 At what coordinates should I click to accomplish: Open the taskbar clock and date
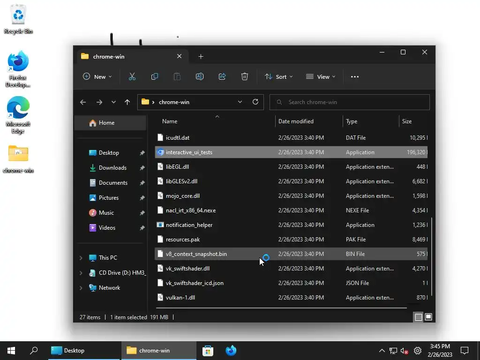pyautogui.click(x=440, y=351)
